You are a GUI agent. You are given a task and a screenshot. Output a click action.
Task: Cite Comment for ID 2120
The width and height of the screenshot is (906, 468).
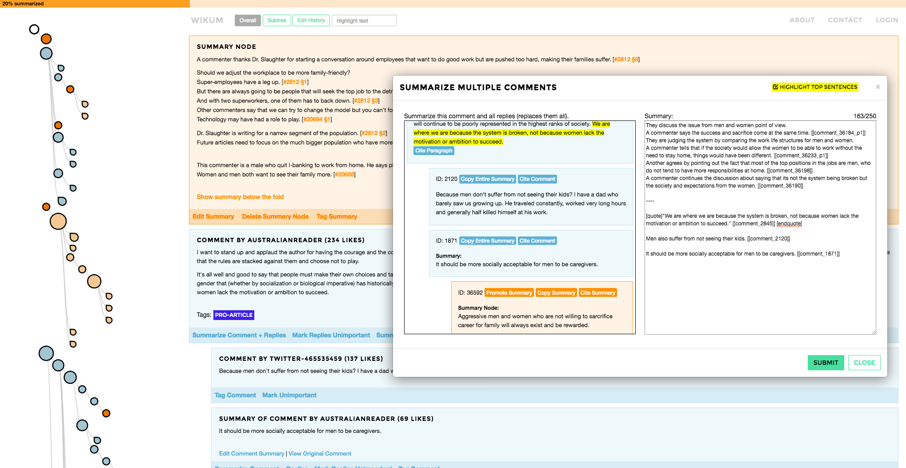537,179
